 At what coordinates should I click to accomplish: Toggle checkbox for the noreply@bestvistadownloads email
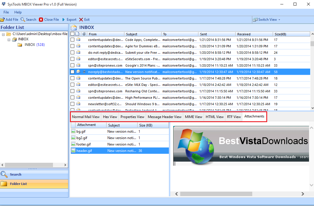pos(72,72)
